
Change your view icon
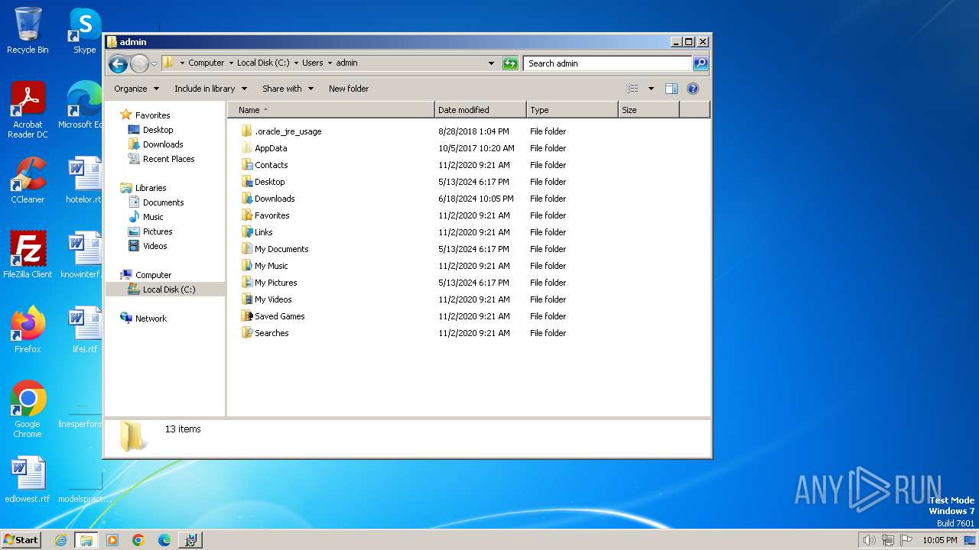(x=632, y=89)
